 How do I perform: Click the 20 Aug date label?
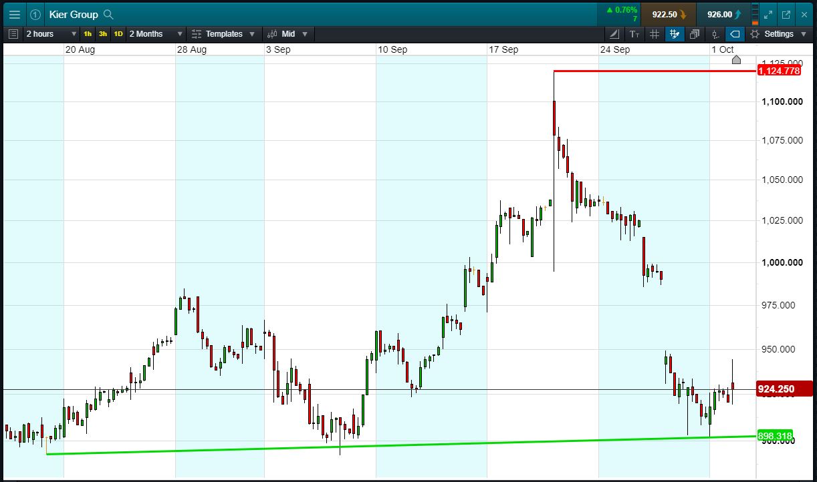pos(80,49)
